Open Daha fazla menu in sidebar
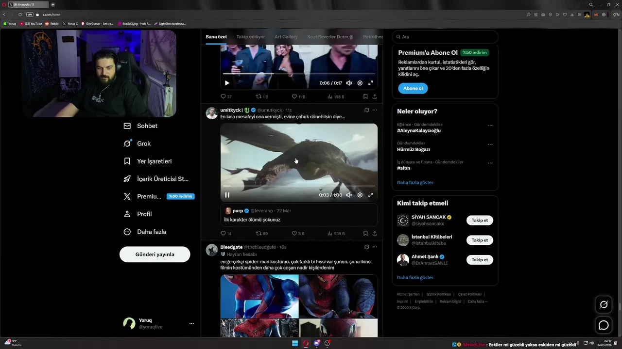 tap(145, 232)
